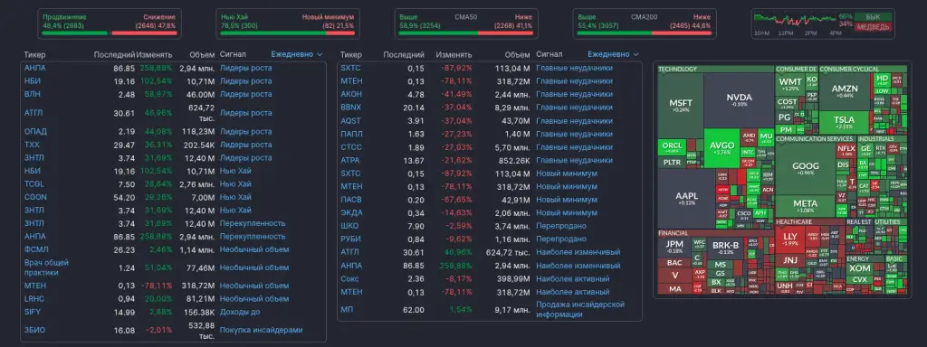927x347 pixels.
Task: Select the BRK-B tile in heatmap
Action: click(725, 248)
